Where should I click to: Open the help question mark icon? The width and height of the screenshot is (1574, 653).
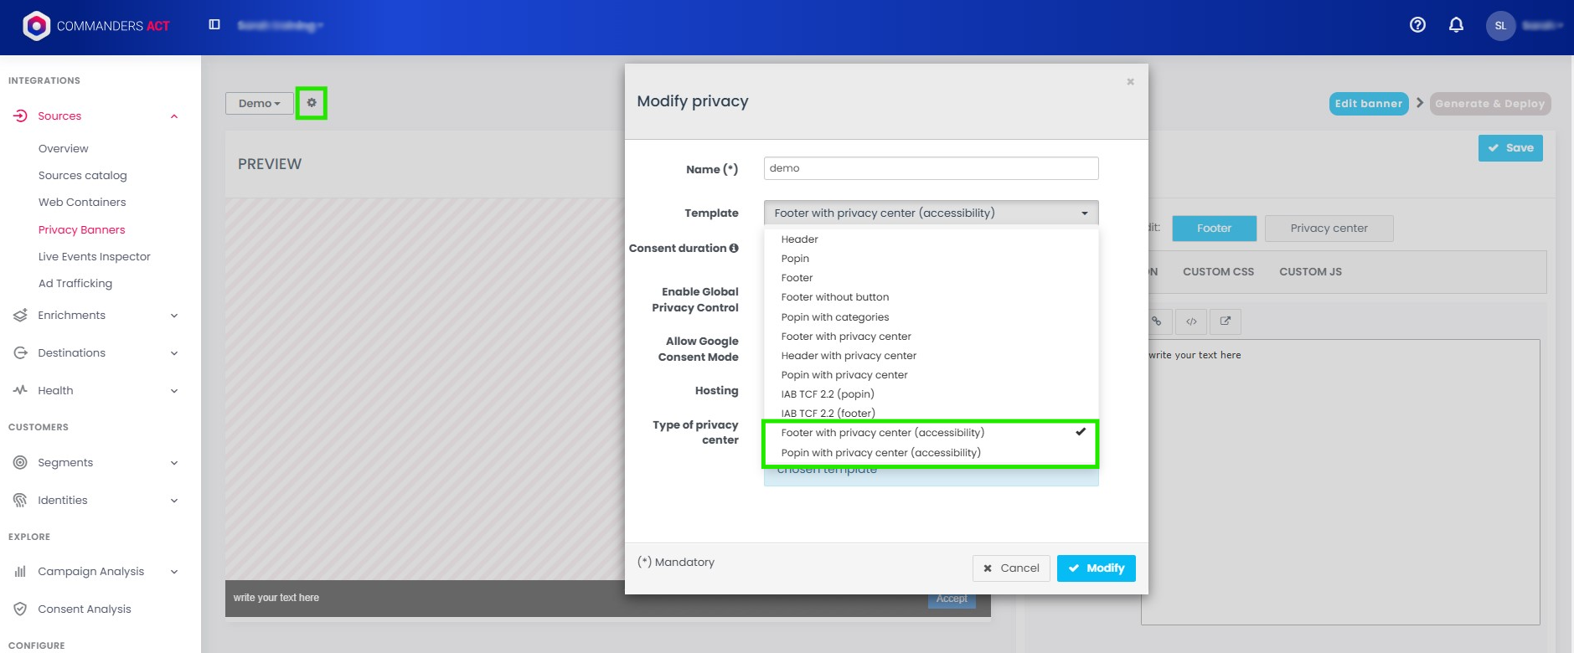[1417, 25]
